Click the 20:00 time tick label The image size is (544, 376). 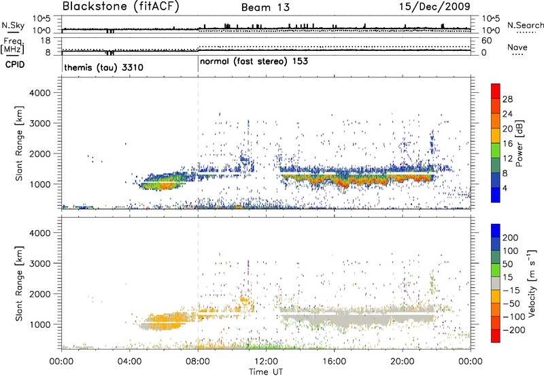pos(403,362)
